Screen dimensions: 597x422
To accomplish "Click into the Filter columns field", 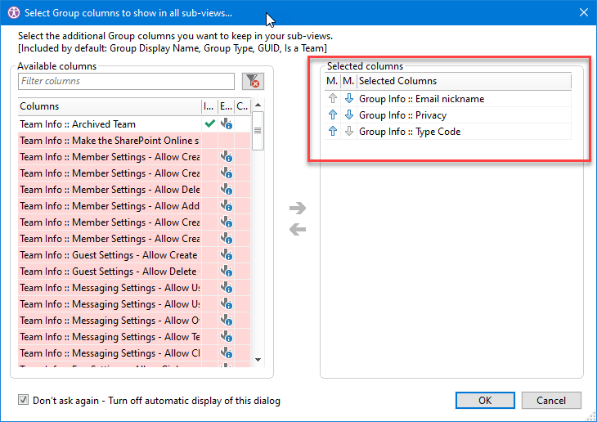I will click(127, 81).
